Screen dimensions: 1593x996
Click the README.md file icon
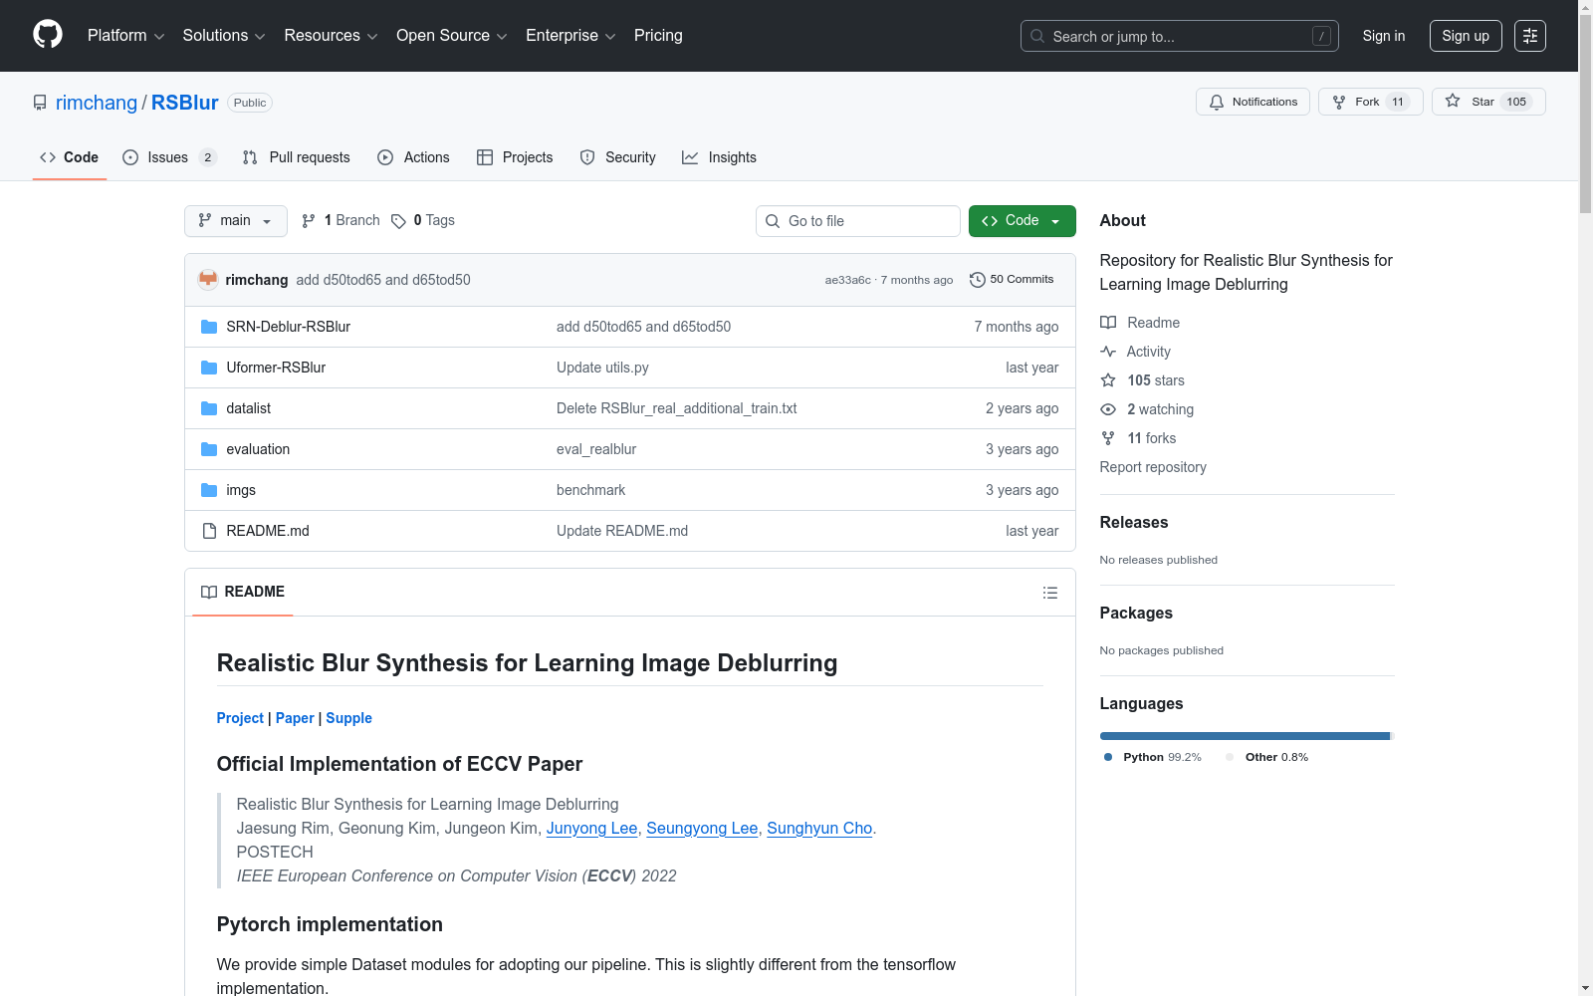[209, 531]
